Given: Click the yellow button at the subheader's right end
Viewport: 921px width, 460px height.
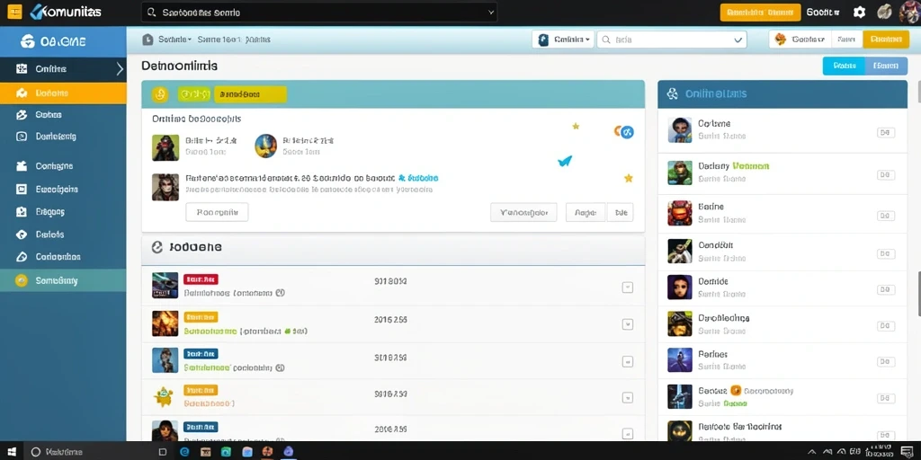Looking at the screenshot, I should click(886, 40).
